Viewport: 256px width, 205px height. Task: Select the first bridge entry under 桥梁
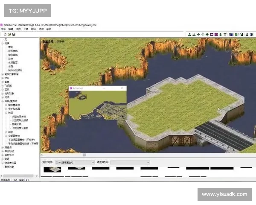tap(19, 117)
